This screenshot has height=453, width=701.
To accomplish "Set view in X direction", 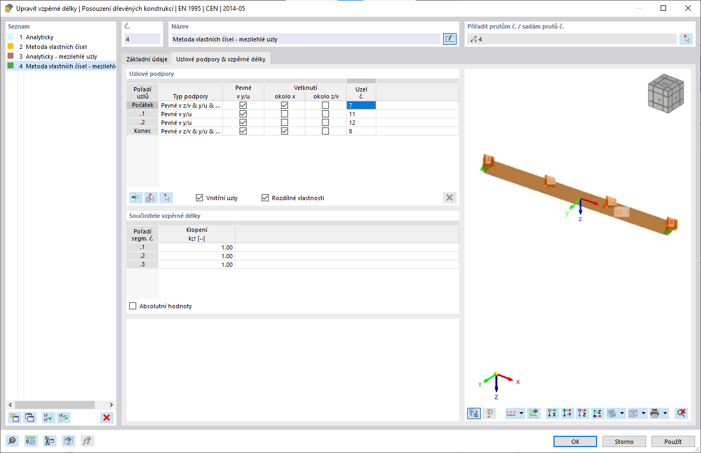I will (552, 413).
